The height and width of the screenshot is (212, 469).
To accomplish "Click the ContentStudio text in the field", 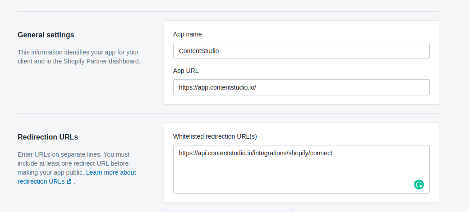I will (199, 51).
